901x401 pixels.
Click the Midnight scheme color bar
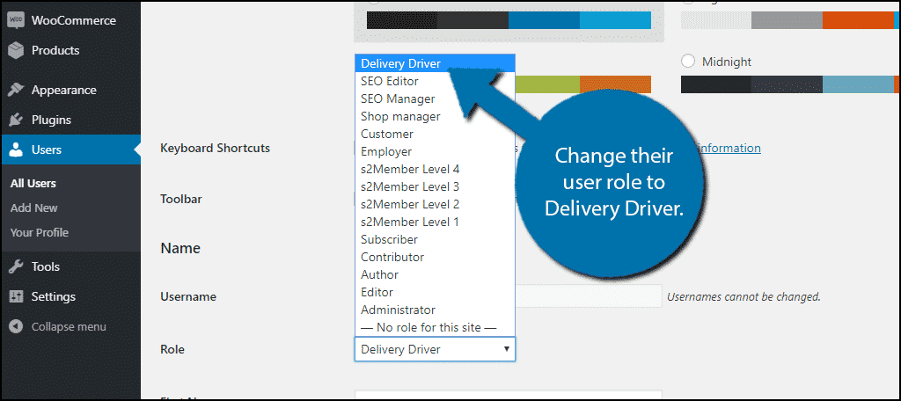791,84
